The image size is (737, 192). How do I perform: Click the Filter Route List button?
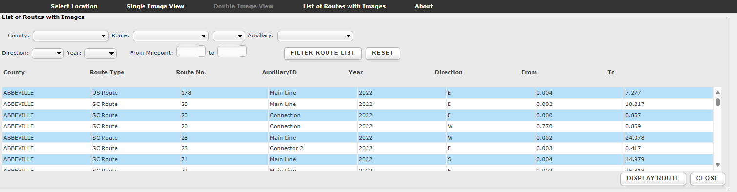click(x=323, y=53)
